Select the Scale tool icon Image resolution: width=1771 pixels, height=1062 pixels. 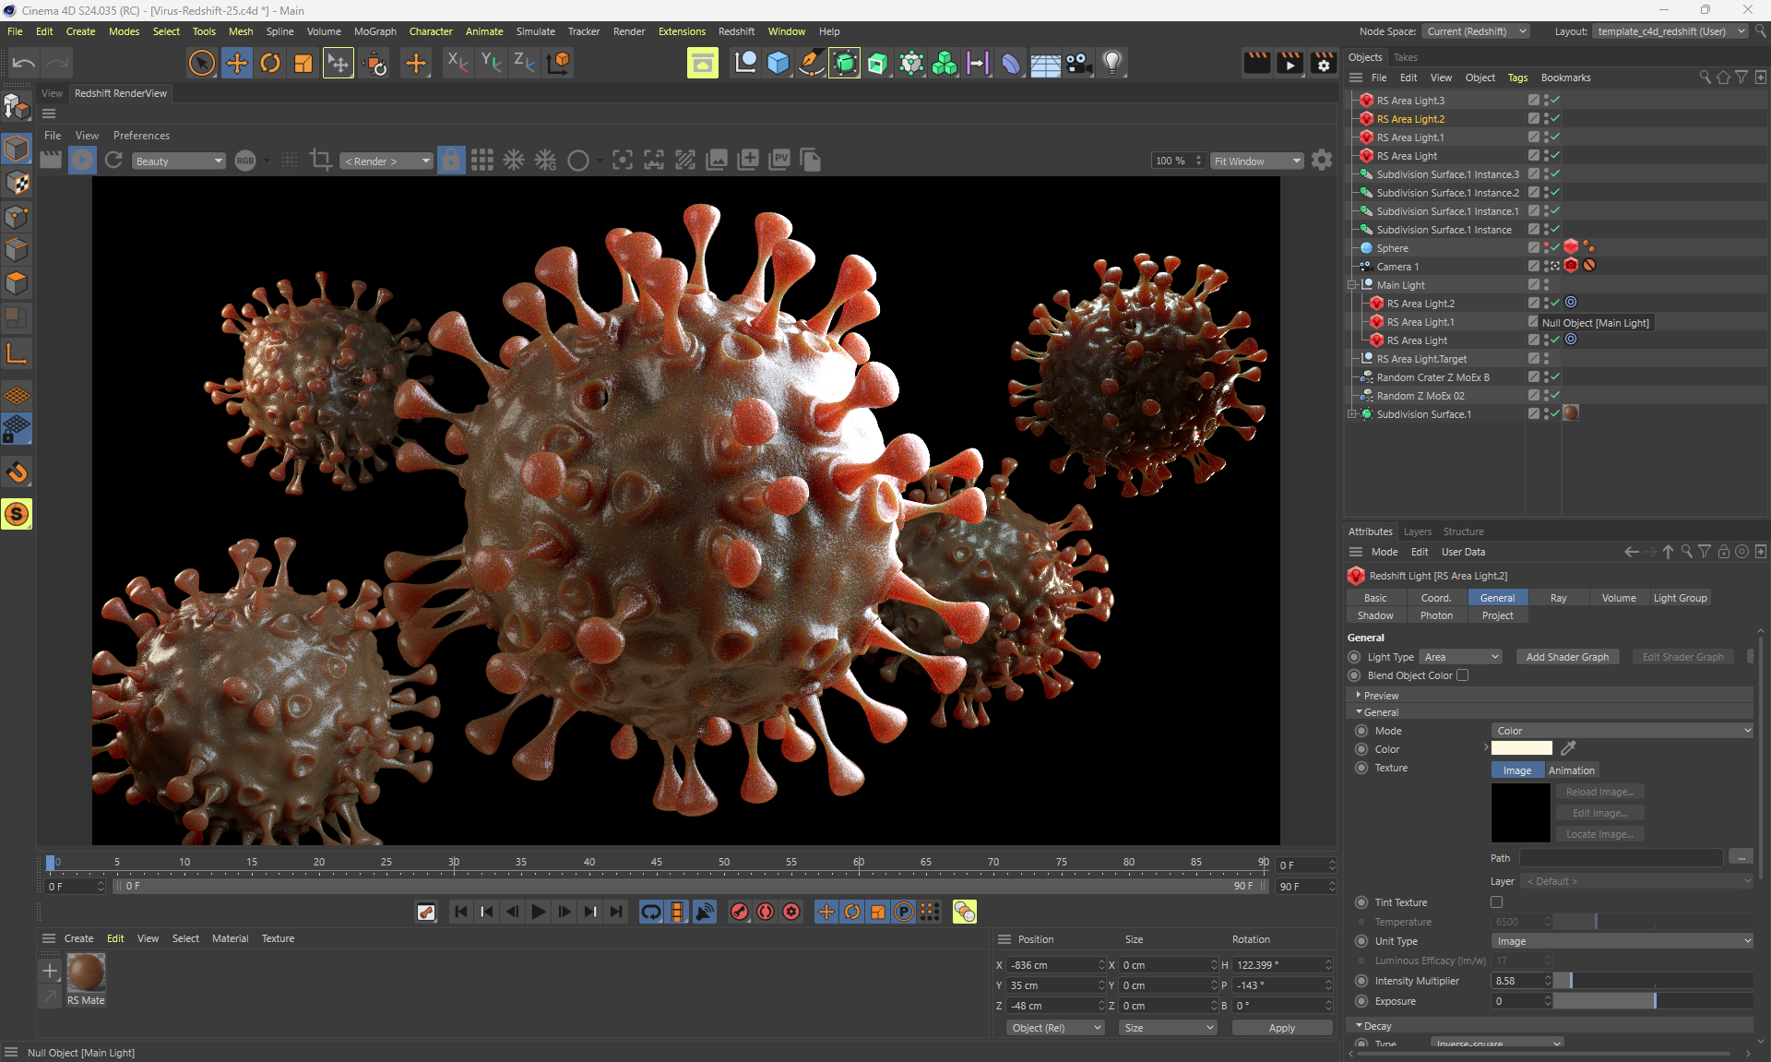(303, 63)
